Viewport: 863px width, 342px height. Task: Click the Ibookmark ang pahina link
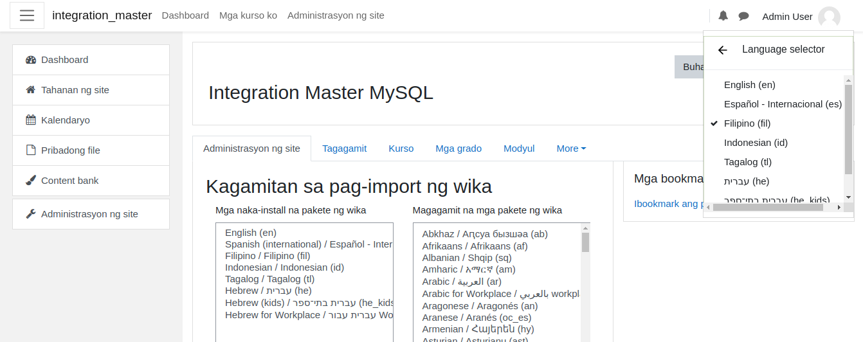click(x=669, y=204)
